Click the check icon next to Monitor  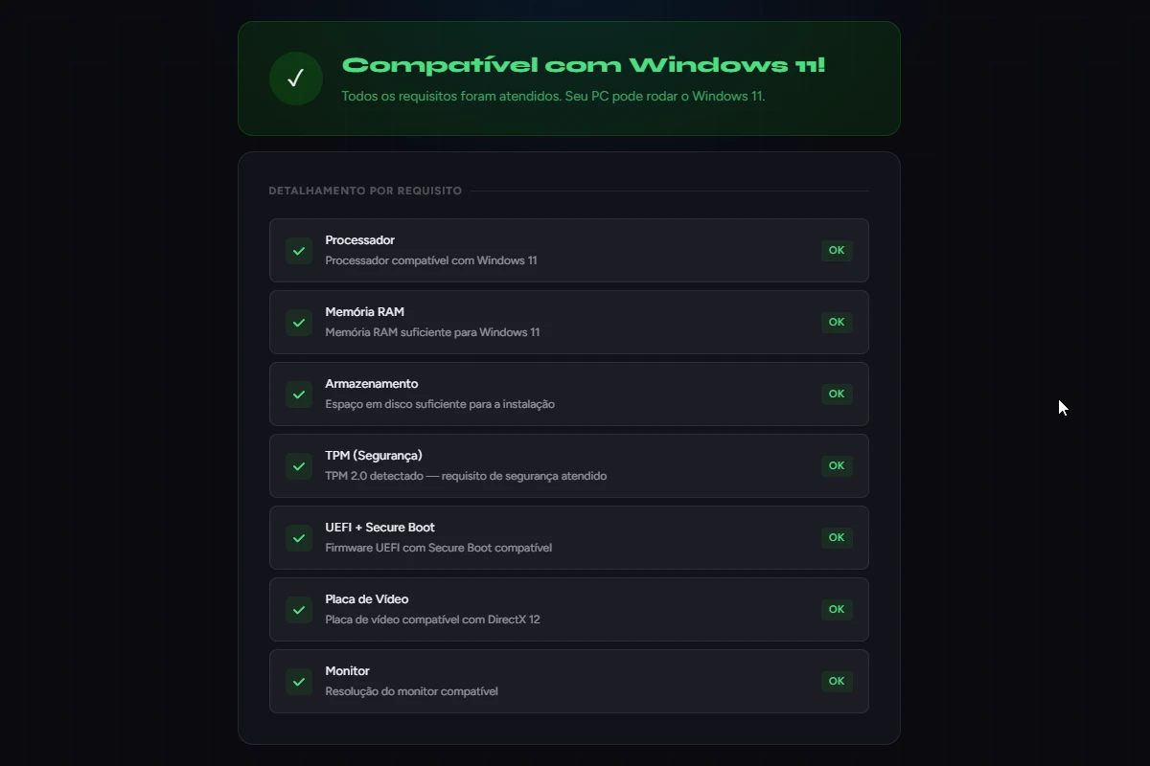[298, 681]
